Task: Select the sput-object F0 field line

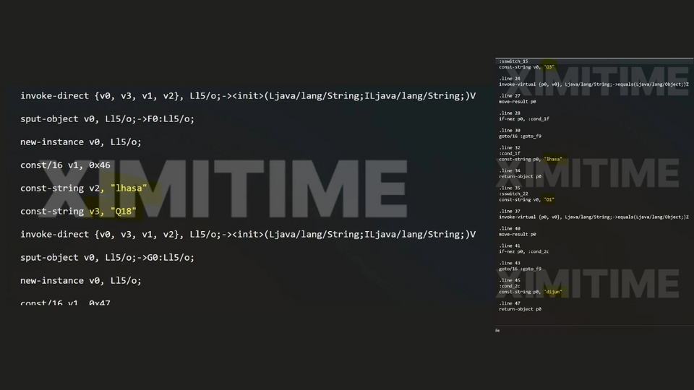Action: tap(107, 119)
